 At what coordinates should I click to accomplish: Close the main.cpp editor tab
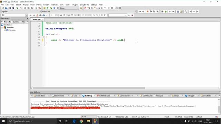43,19
